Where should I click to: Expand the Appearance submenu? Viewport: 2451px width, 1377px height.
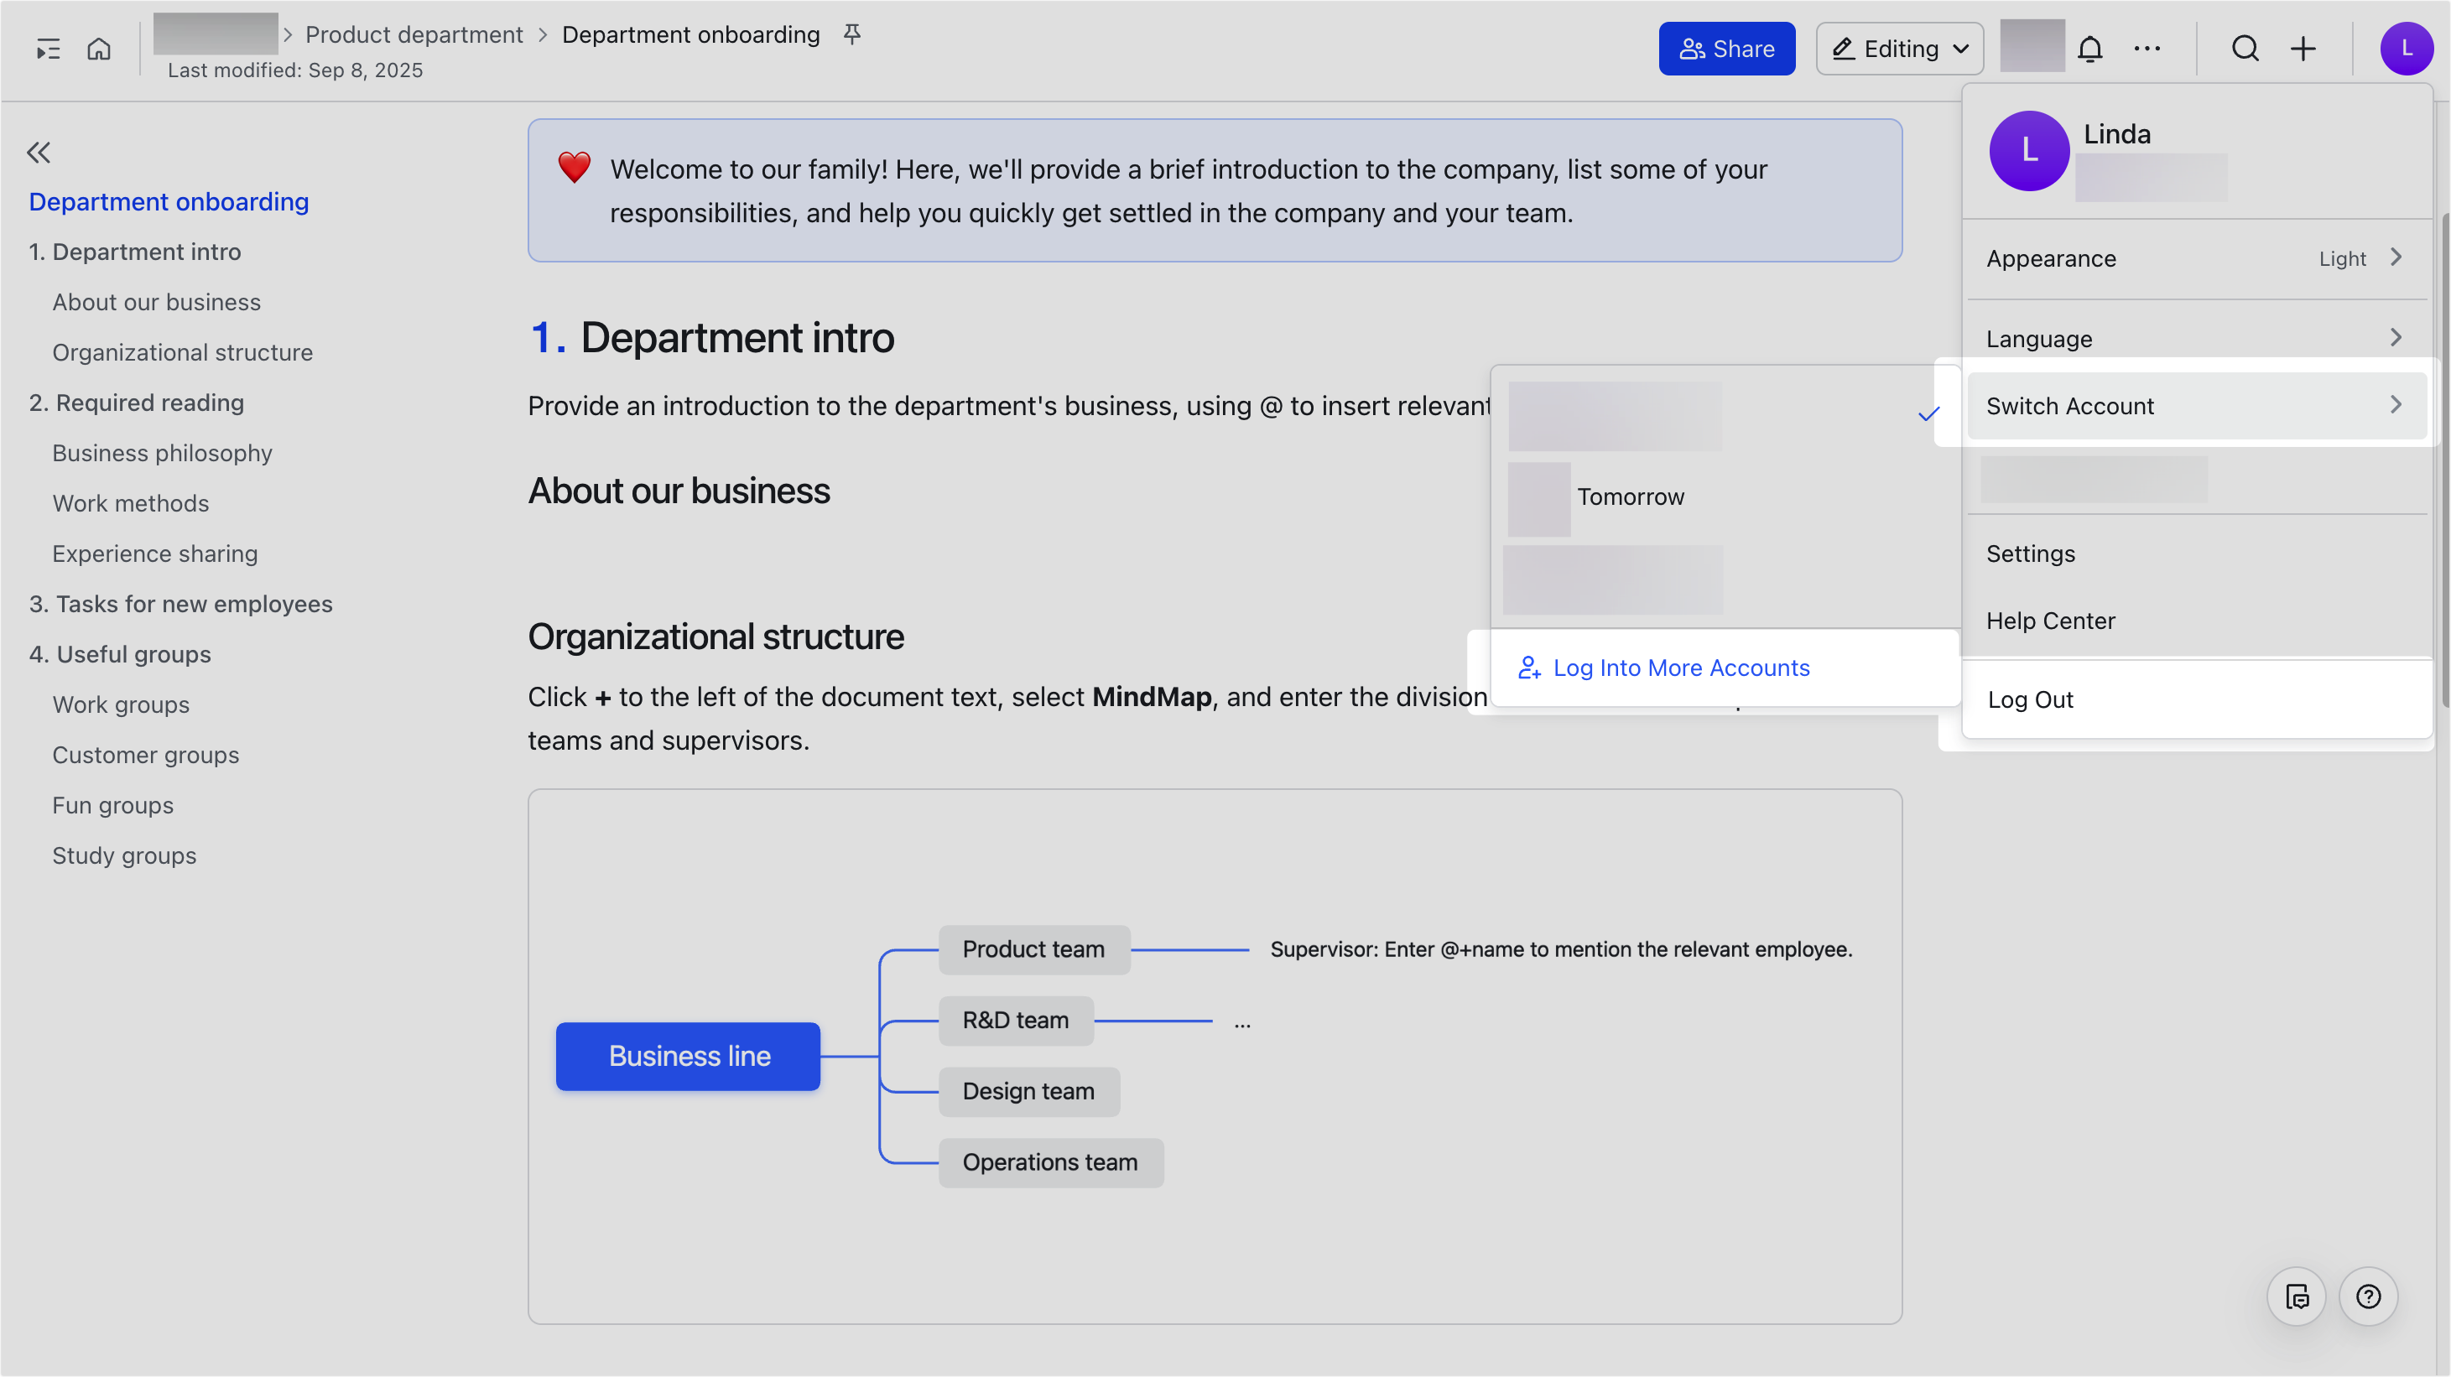click(2197, 258)
